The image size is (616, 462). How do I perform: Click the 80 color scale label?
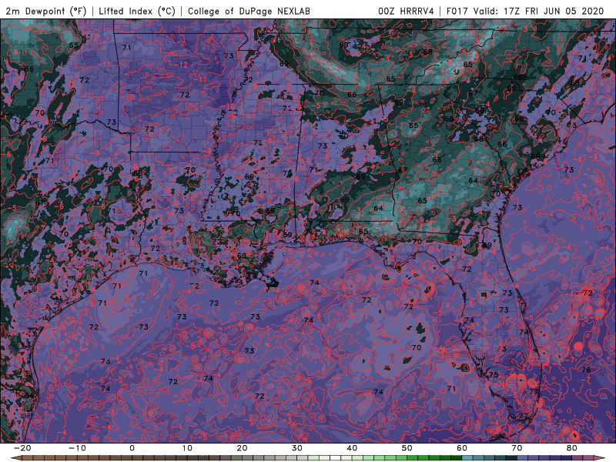pyautogui.click(x=572, y=448)
